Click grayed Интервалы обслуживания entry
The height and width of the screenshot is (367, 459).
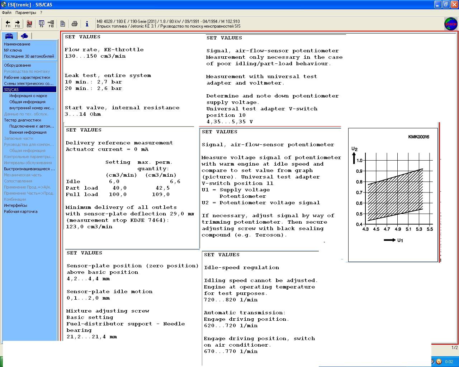[x=28, y=163]
